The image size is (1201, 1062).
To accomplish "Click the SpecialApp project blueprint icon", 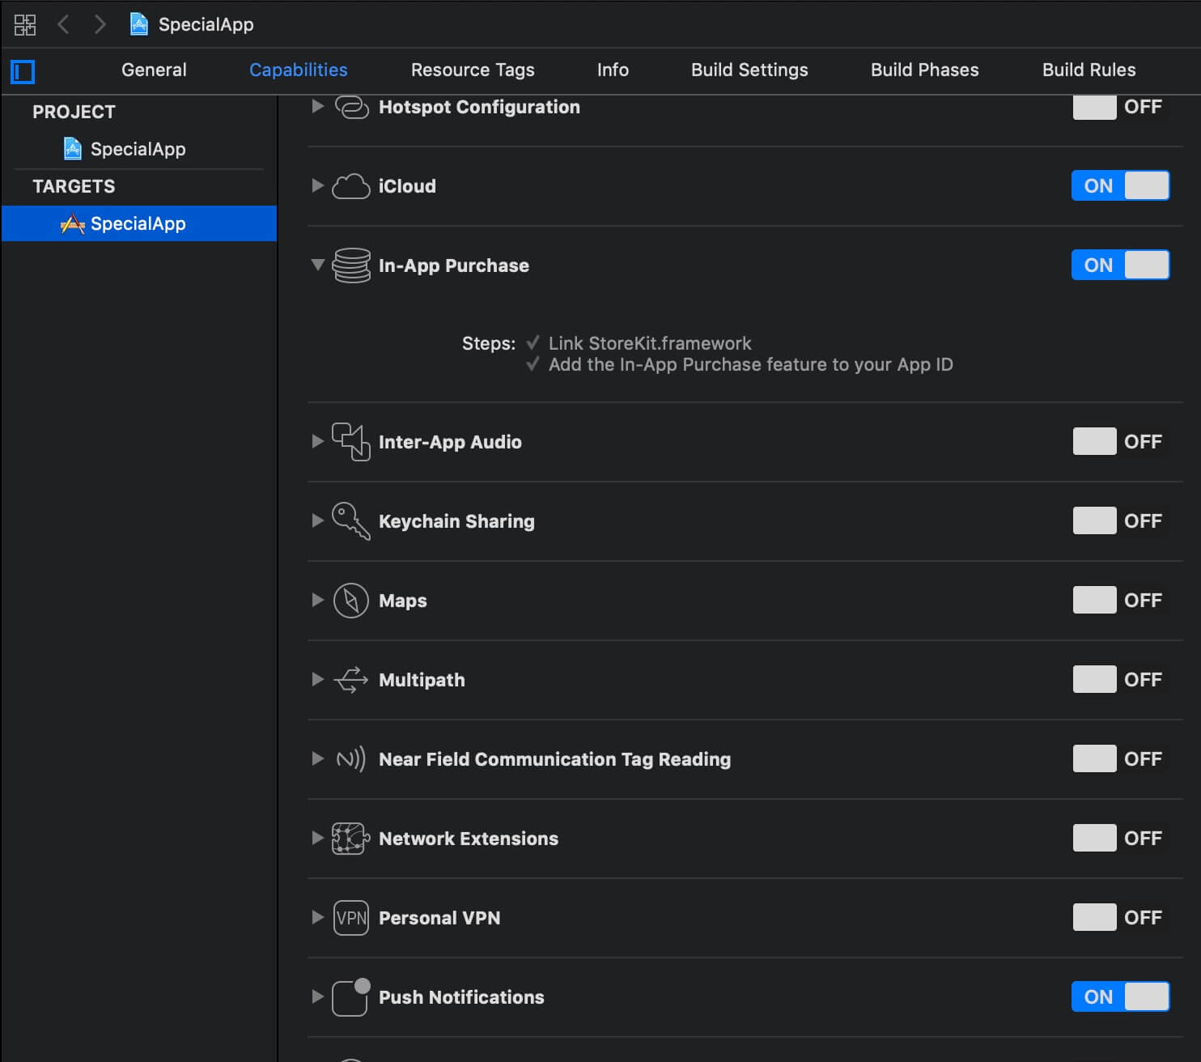I will [73, 149].
